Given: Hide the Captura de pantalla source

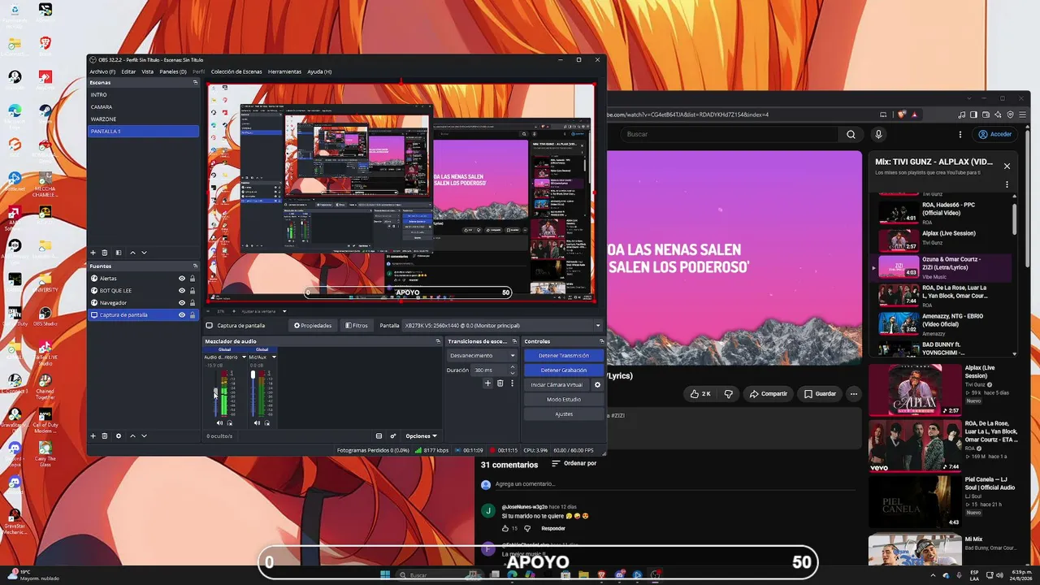Looking at the screenshot, I should tap(182, 315).
